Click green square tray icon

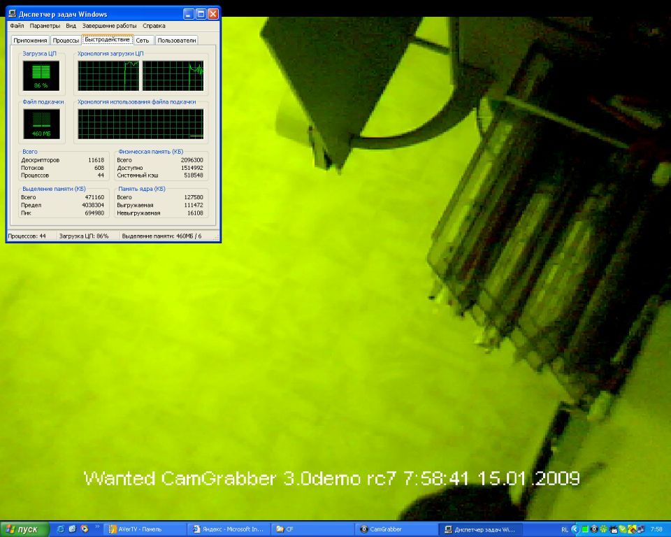click(x=585, y=529)
